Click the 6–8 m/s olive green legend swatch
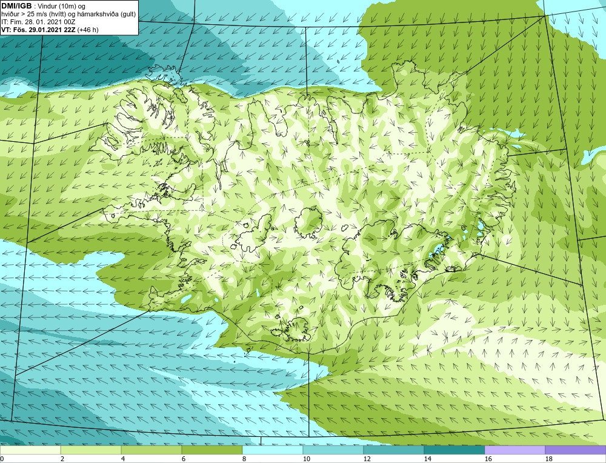 212,450
